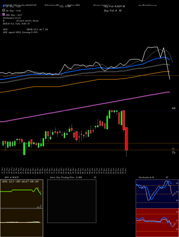Open the red RSI chart panel
This screenshot has width=179, height=237.
157,223
